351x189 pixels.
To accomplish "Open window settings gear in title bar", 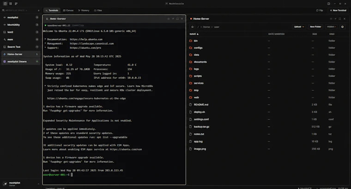I will tap(340, 4).
